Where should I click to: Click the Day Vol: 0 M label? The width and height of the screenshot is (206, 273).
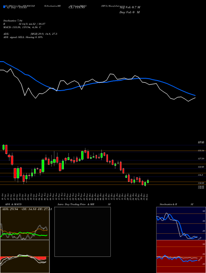[x=129, y=12]
